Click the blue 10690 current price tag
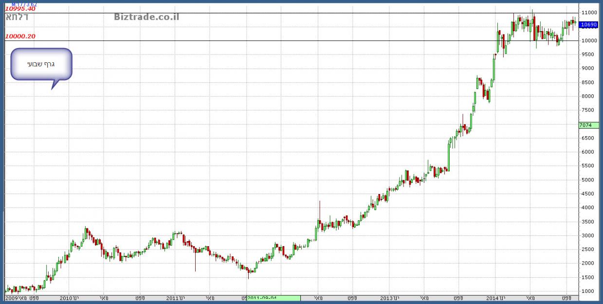This screenshot has height=304, width=603. (x=589, y=24)
